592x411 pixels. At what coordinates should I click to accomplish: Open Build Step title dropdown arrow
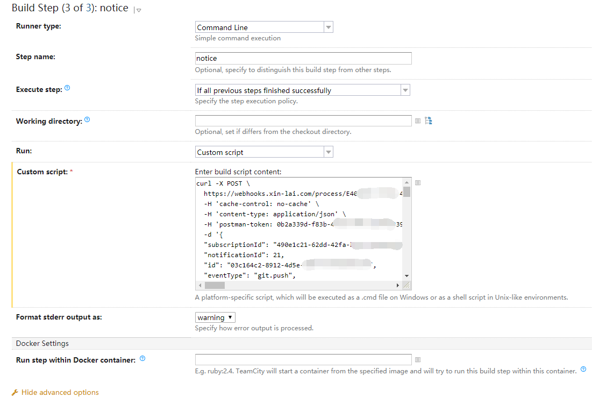[139, 10]
